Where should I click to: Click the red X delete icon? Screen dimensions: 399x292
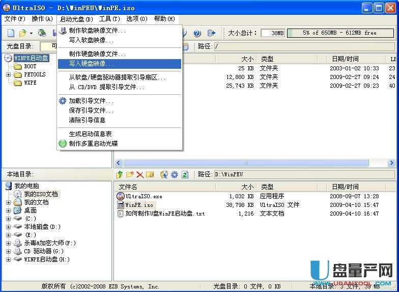click(x=140, y=174)
